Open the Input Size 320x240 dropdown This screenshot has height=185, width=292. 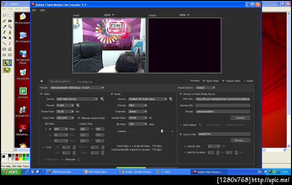point(65,118)
